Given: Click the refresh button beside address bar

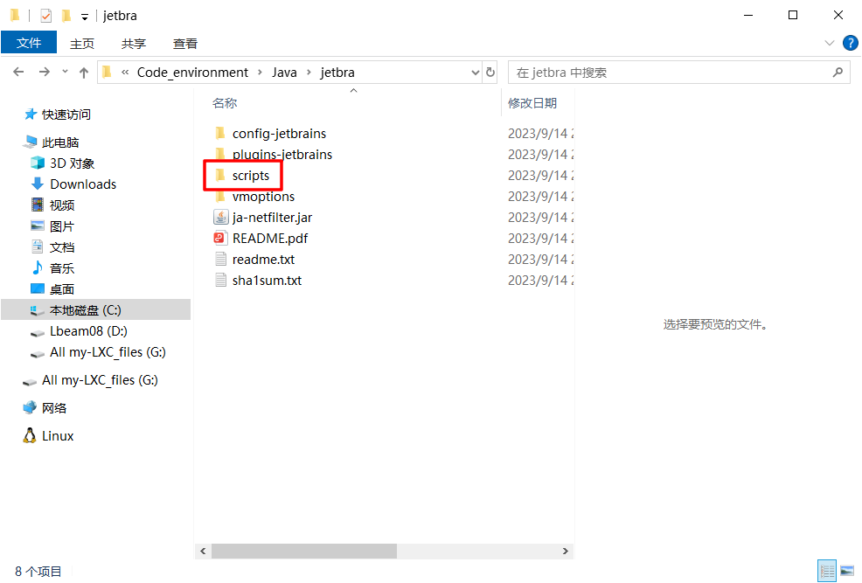Looking at the screenshot, I should click(490, 73).
